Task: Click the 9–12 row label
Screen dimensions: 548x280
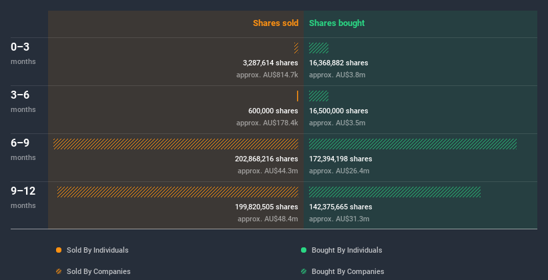Action: [23, 191]
